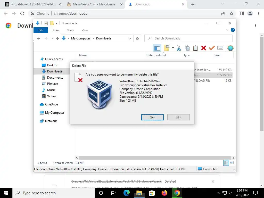Expand the ribbon using the chevron
This screenshot has height=198, width=264.
[x=227, y=30]
